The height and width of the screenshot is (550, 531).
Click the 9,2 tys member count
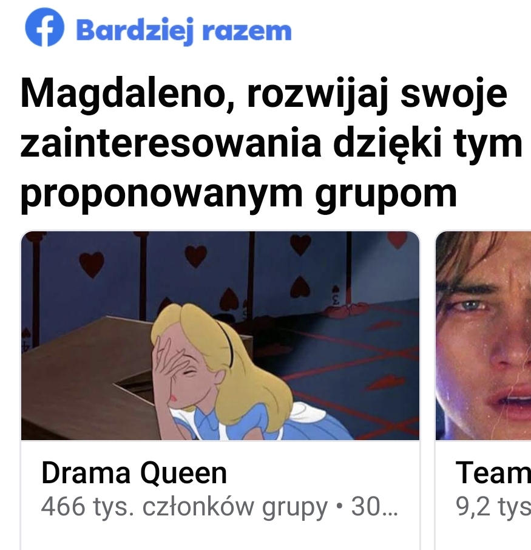[493, 507]
